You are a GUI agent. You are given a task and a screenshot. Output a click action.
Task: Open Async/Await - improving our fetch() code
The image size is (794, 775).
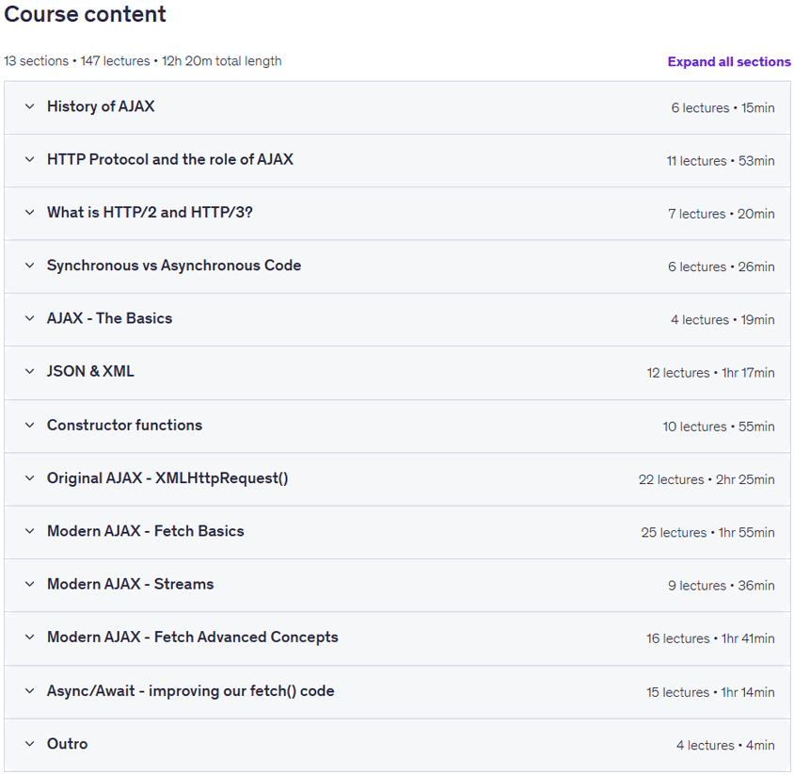click(190, 691)
